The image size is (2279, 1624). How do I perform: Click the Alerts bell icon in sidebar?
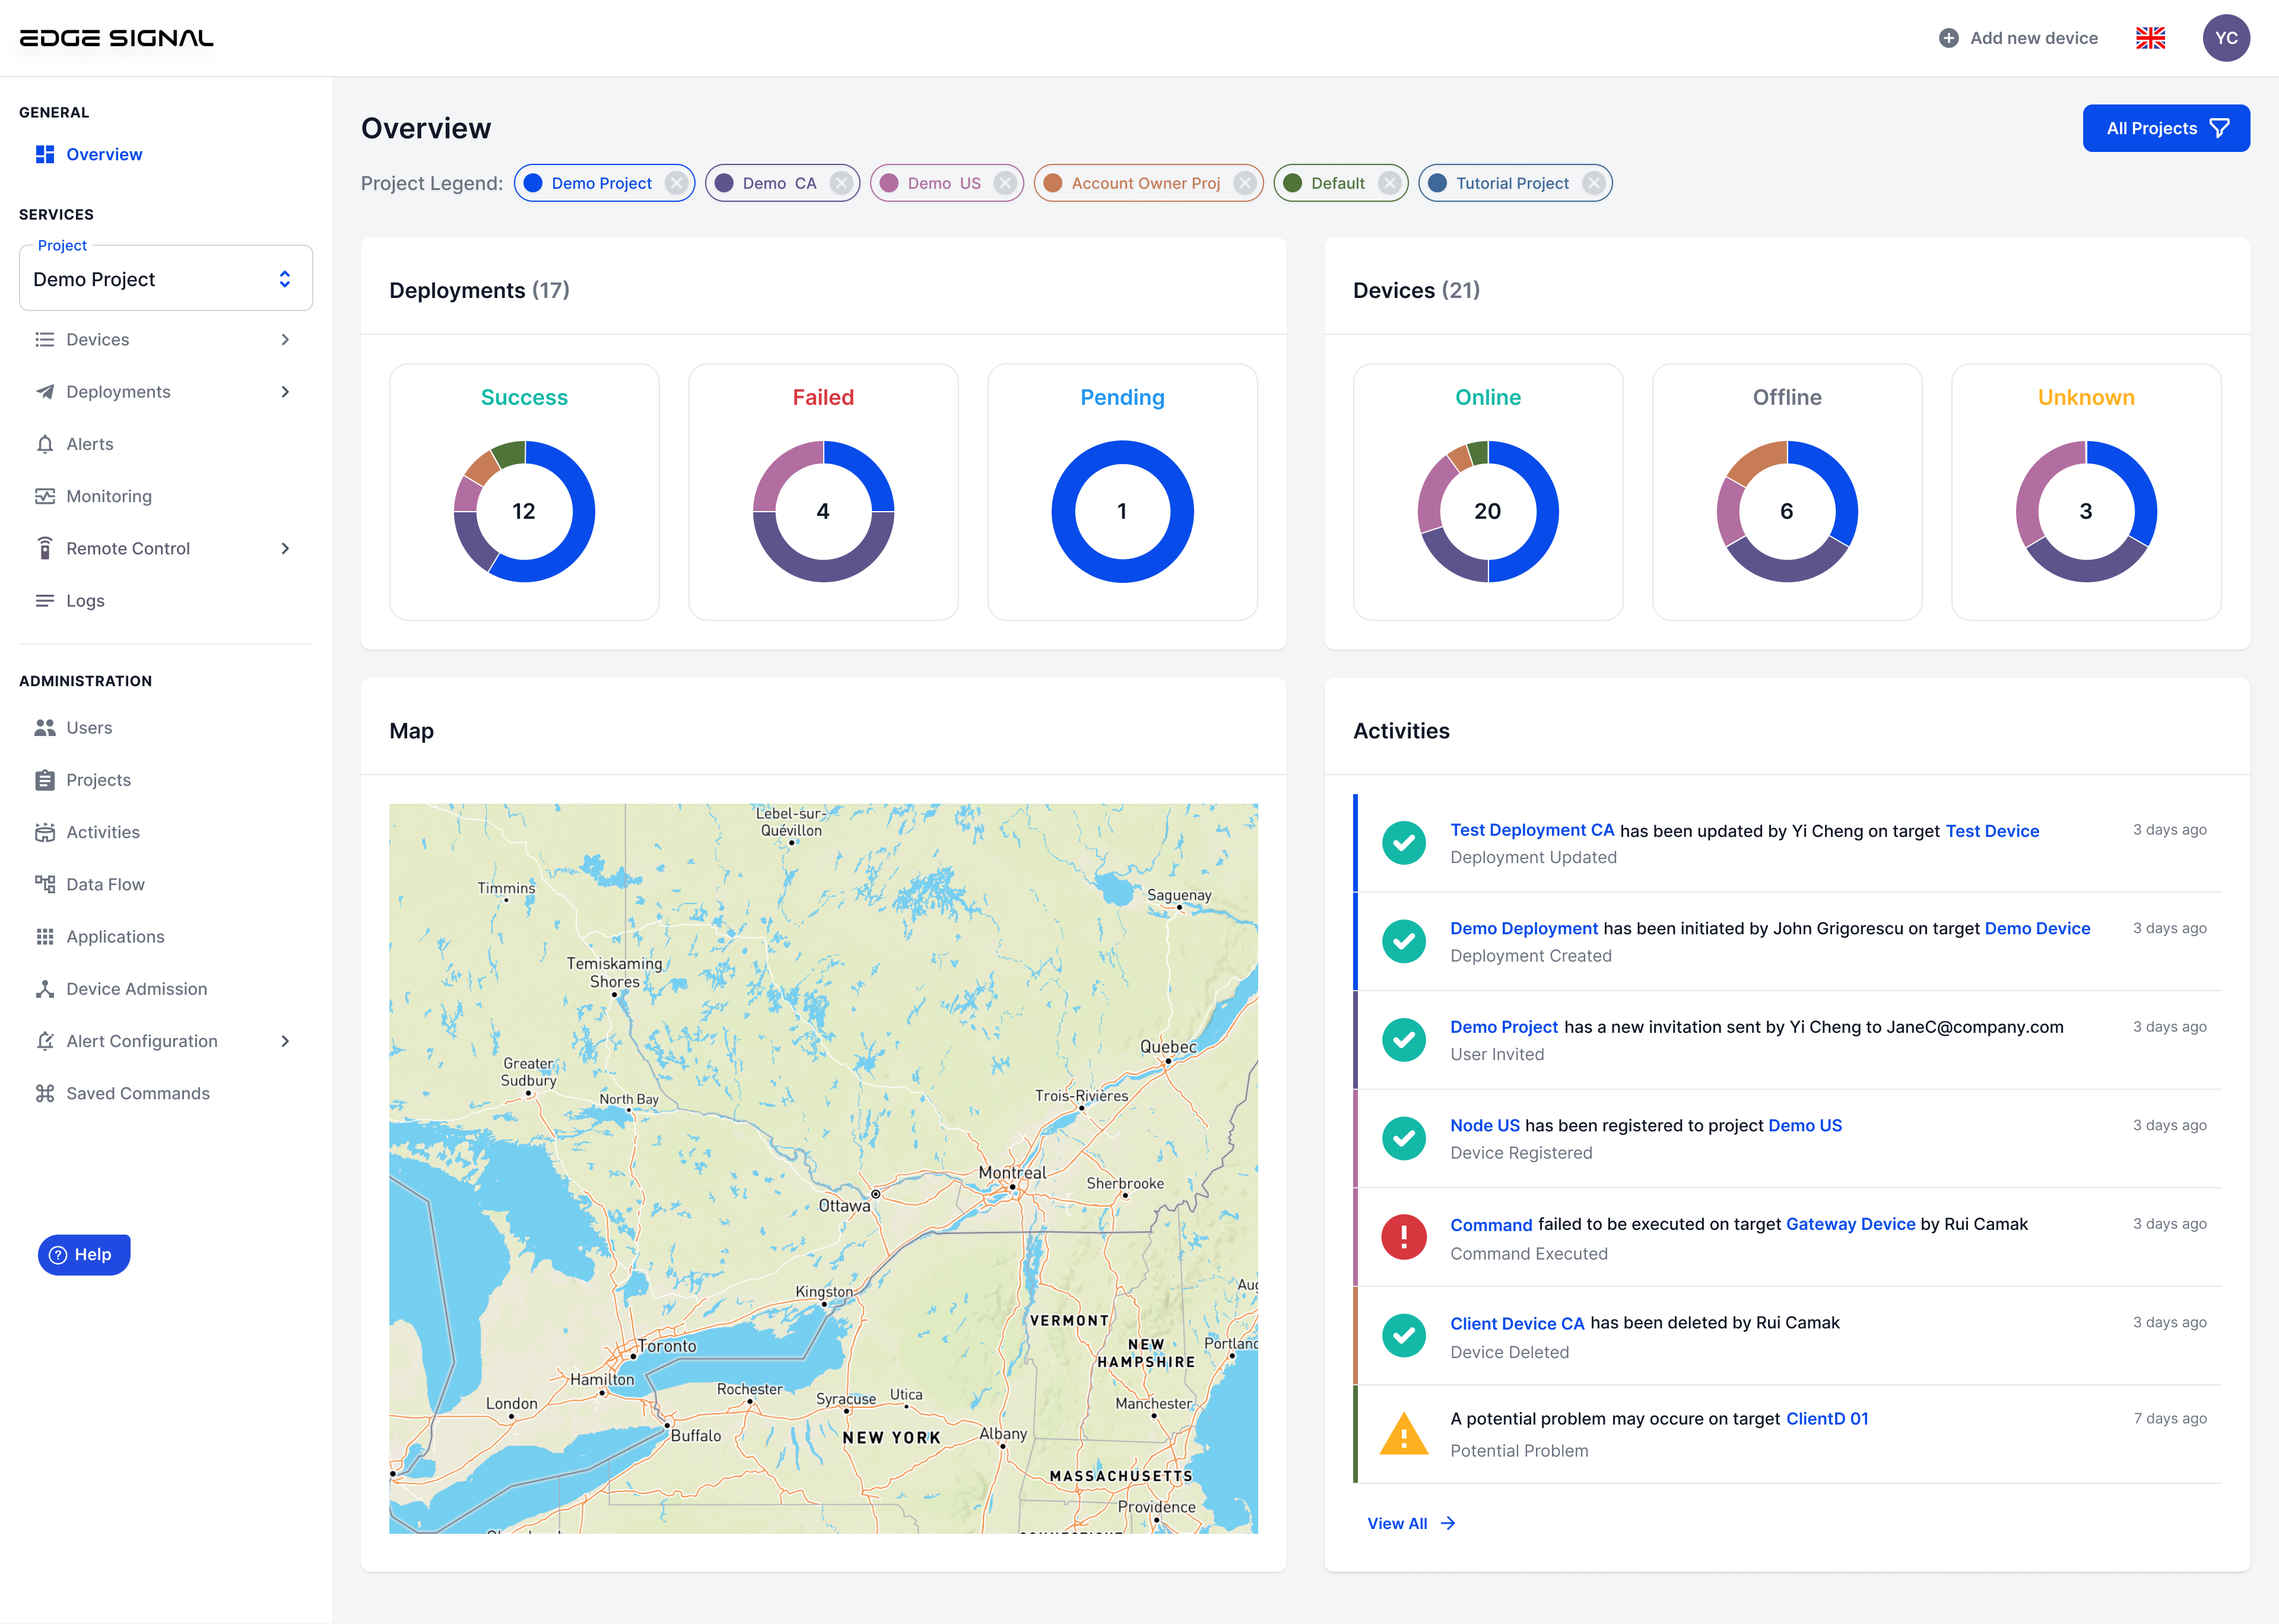click(x=45, y=444)
